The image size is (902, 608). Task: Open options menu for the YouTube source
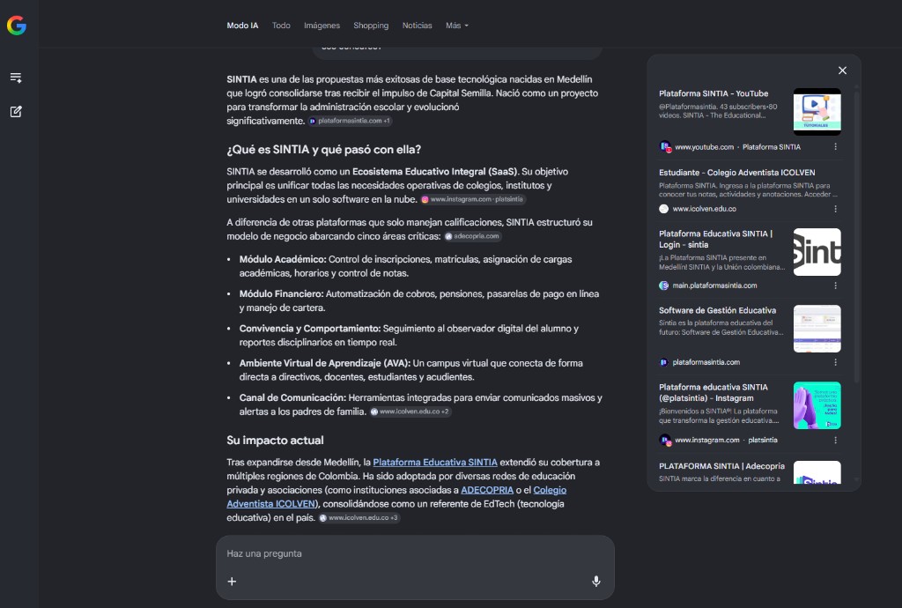(835, 146)
